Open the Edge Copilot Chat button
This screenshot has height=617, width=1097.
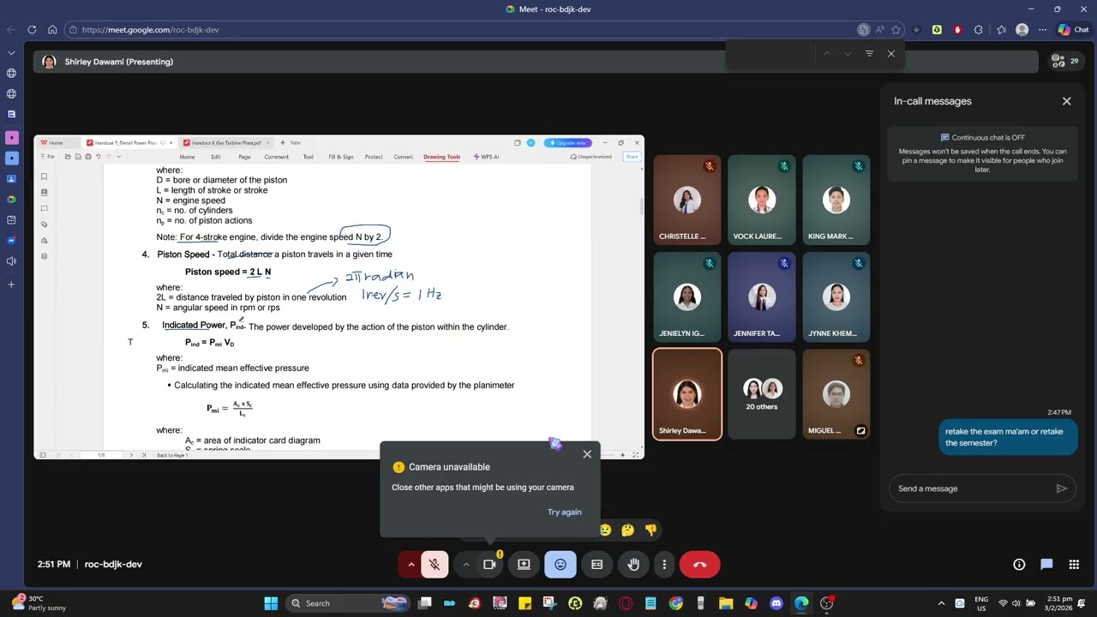pos(1073,30)
